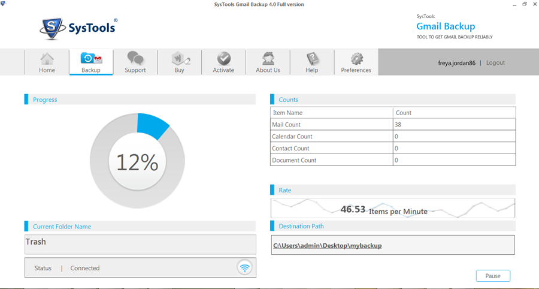Viewport: 539px width, 289px height.
Task: Click the 46.53 rate value
Action: [353, 209]
